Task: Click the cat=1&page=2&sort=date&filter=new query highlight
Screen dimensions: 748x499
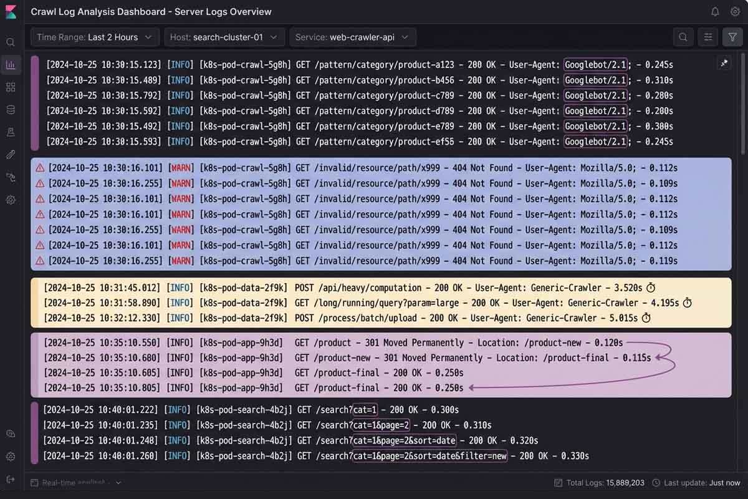Action: (x=430, y=456)
